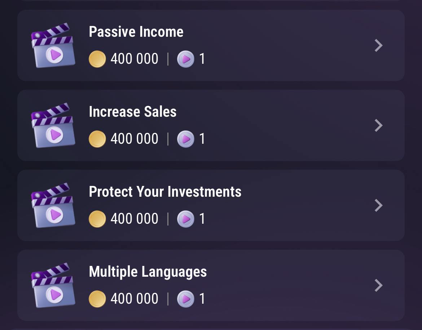Select the Increase Sales title
The image size is (422, 330).
133,112
